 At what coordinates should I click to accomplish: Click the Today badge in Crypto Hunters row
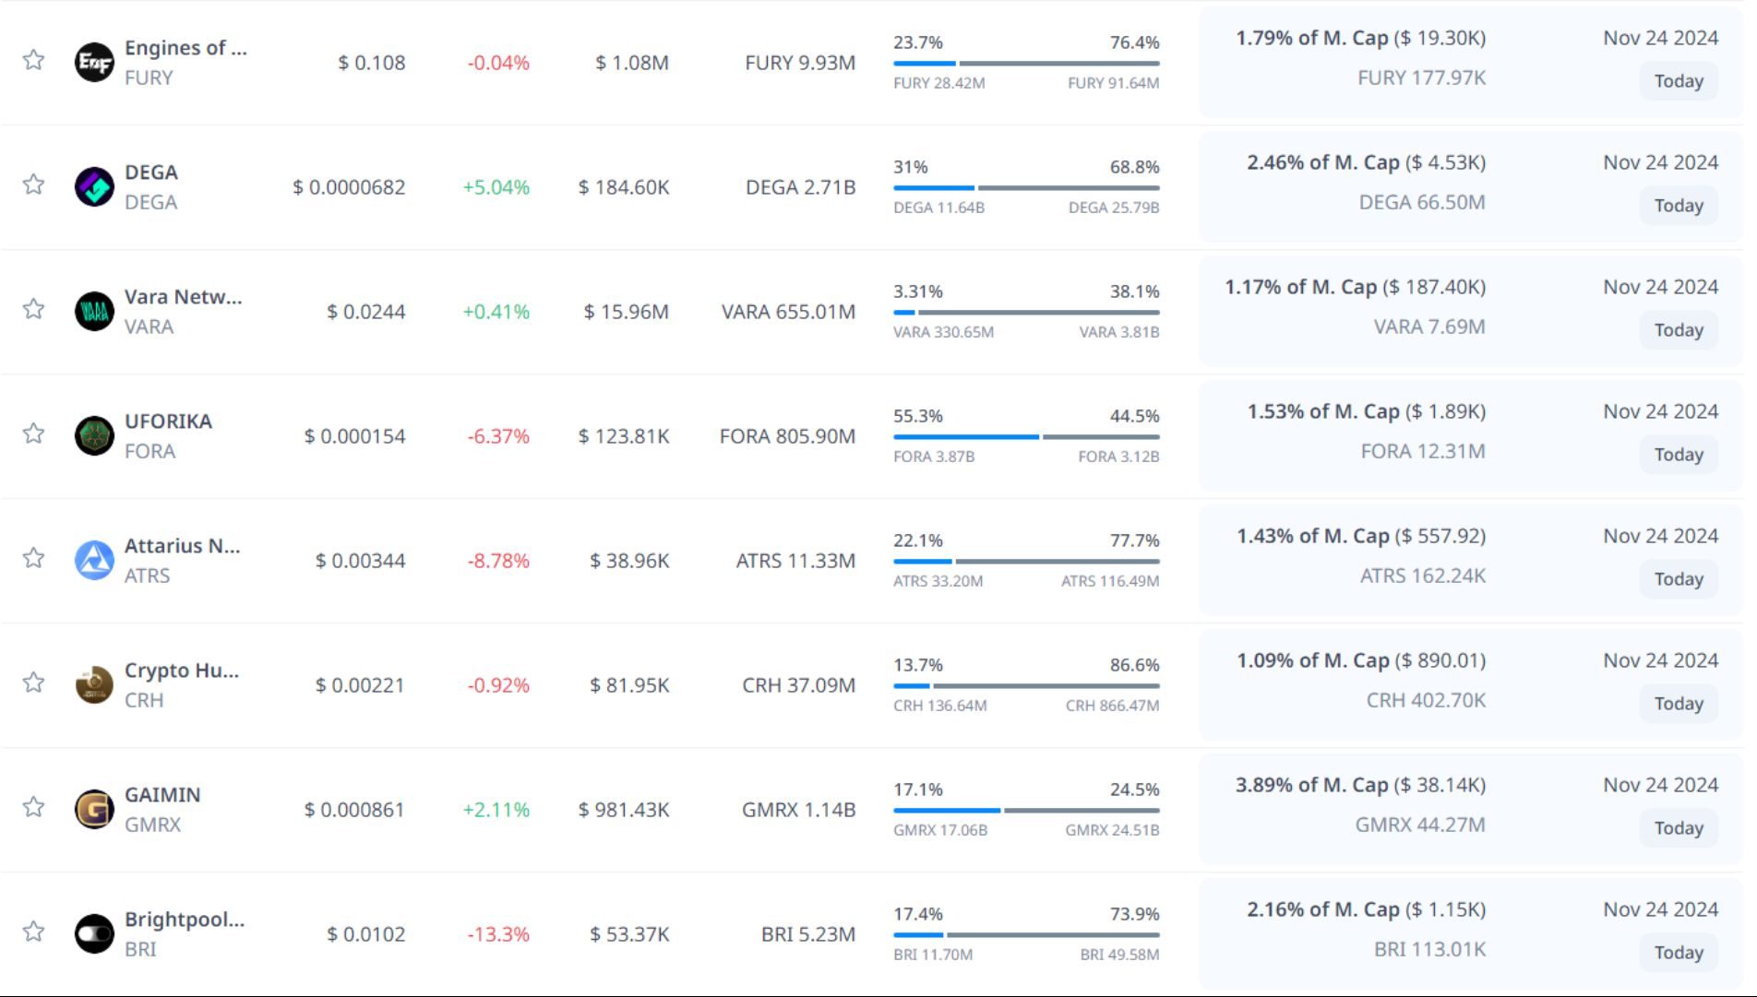[x=1678, y=704]
